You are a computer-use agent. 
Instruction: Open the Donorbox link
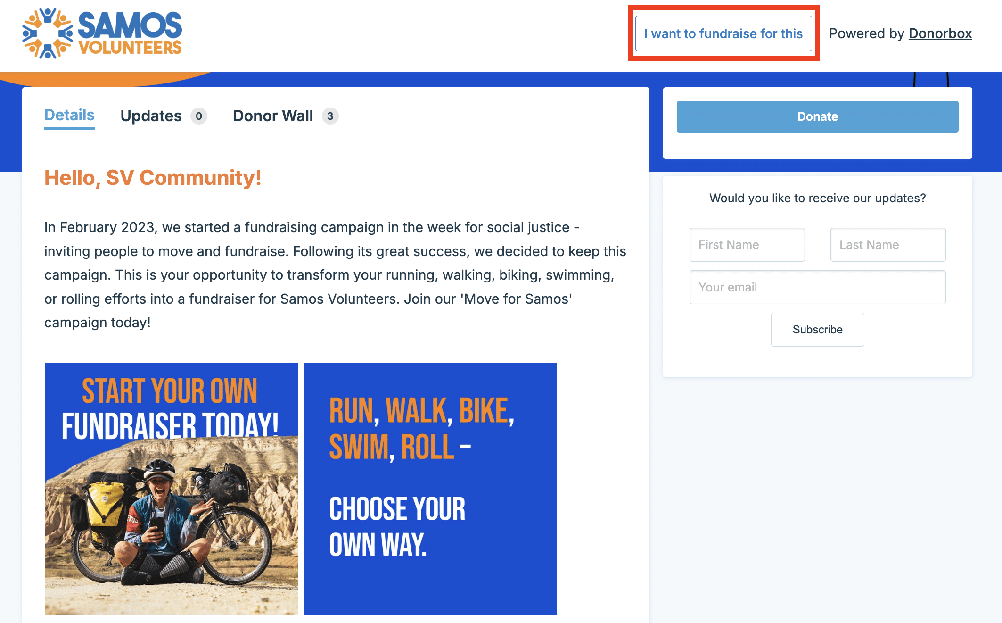click(940, 33)
